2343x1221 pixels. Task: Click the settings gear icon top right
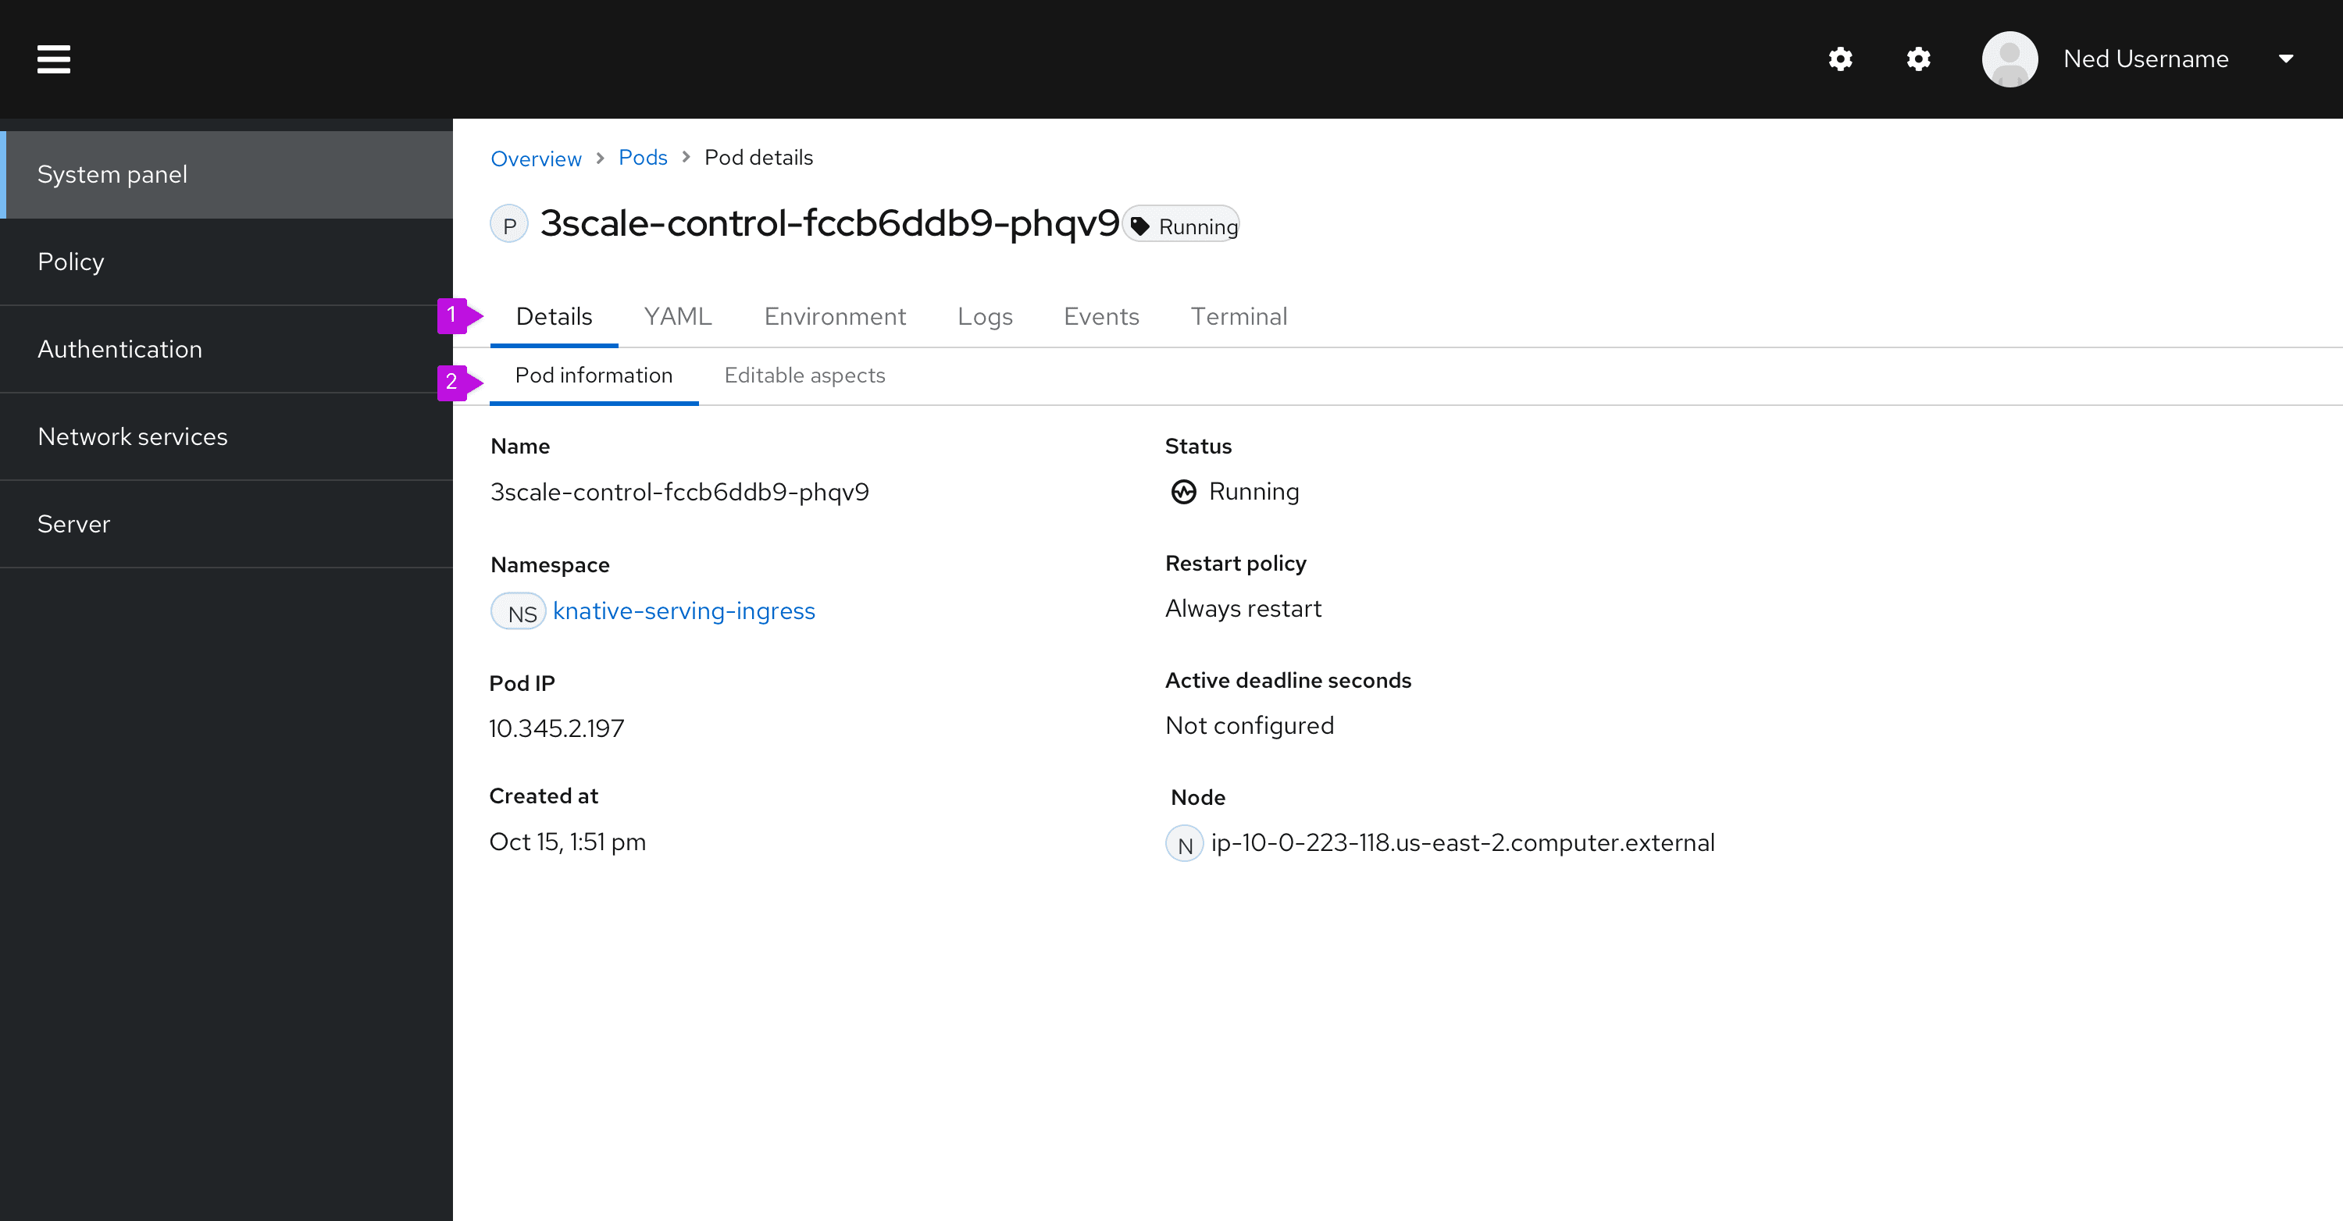coord(1917,57)
